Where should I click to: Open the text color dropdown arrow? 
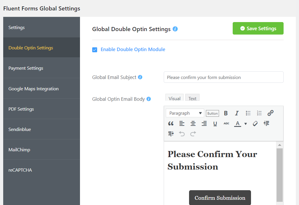[245, 123]
